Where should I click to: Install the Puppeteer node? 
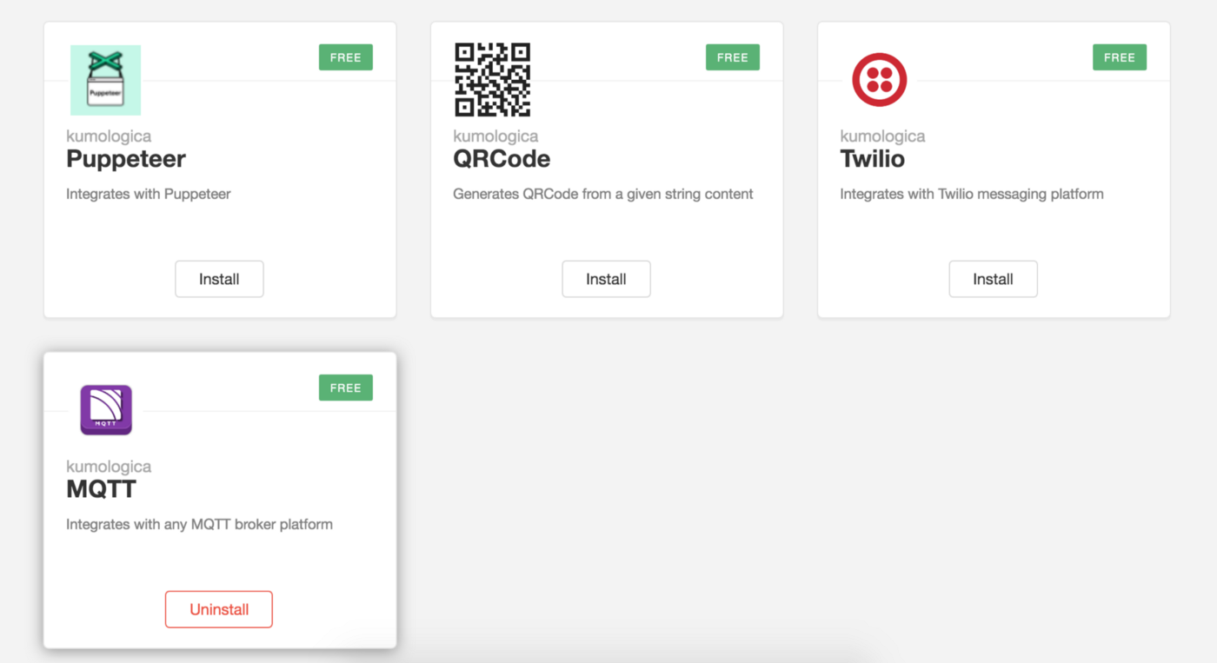coord(219,279)
